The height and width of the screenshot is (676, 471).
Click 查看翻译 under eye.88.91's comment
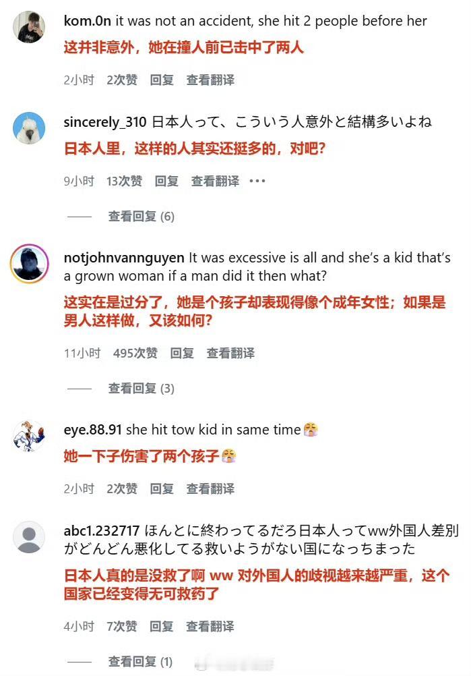[x=210, y=488]
